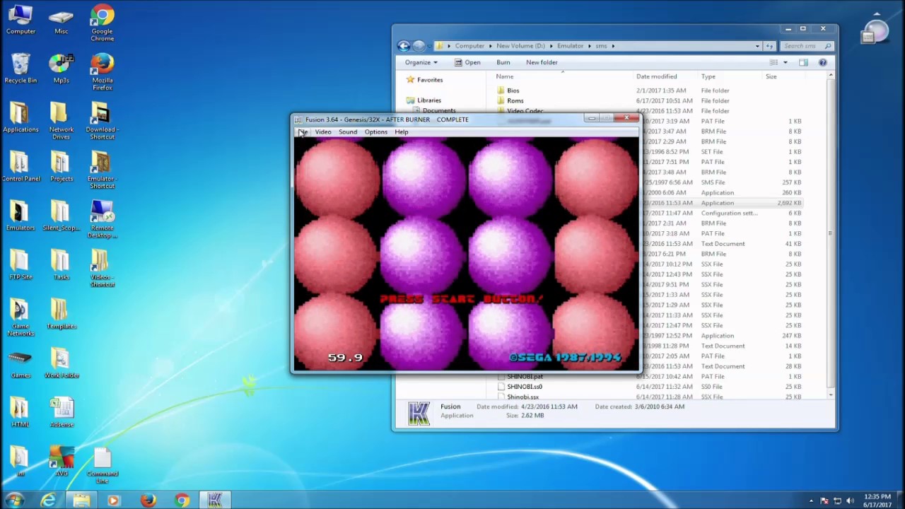The height and width of the screenshot is (509, 905).
Task: Select the Google Chrome desktop shortcut
Action: click(102, 23)
